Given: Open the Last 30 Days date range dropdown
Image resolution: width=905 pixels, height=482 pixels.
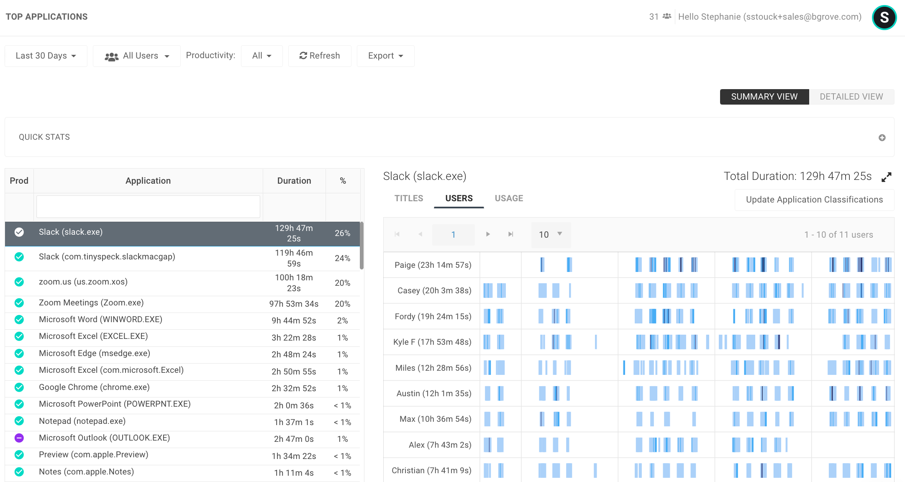Looking at the screenshot, I should [x=46, y=56].
